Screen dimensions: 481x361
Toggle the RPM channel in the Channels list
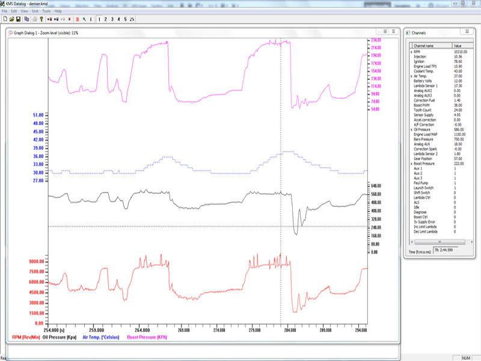(417, 52)
